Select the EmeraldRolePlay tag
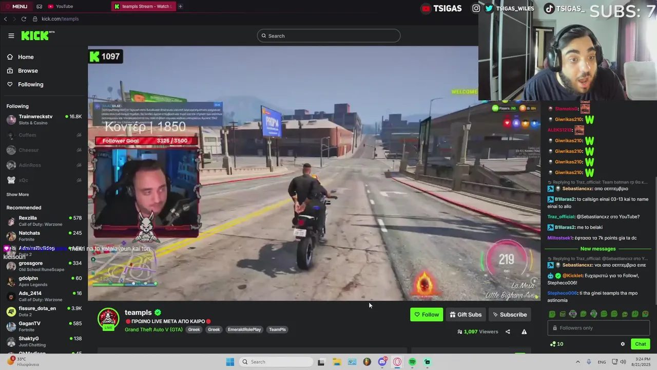Viewport: 657px width, 370px height. click(244, 329)
